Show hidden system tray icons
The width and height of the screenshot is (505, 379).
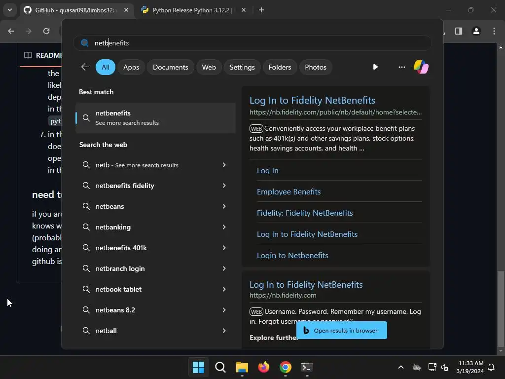400,367
